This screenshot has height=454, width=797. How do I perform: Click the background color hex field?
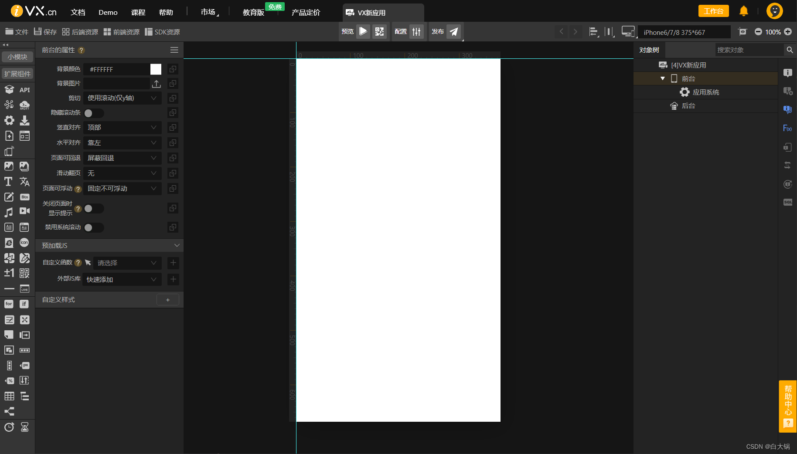117,69
